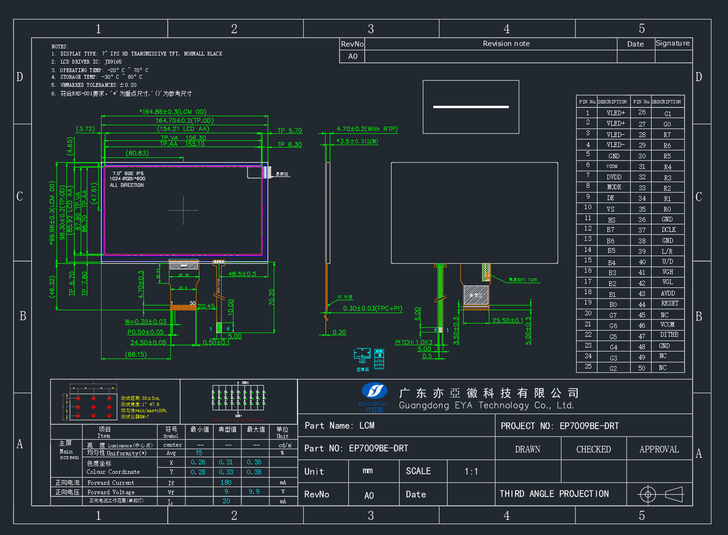Screen dimensions: 728x535
Task: Select 'PROJECT NO: EP7009BE-DRT' text
Action: click(x=560, y=426)
